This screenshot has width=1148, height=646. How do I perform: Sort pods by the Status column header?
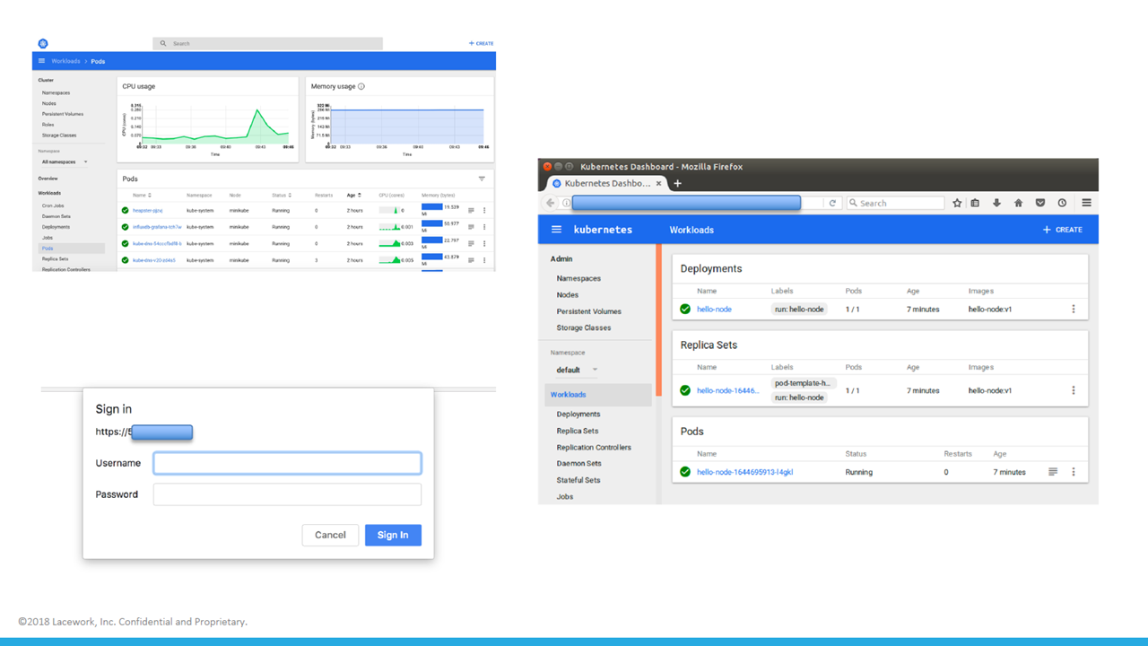[281, 195]
